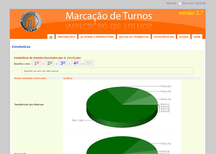
Task: Select the 1º year button
Action: pyautogui.click(x=37, y=63)
